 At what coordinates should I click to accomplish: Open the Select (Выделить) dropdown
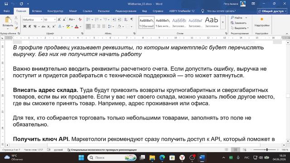(x=240, y=28)
